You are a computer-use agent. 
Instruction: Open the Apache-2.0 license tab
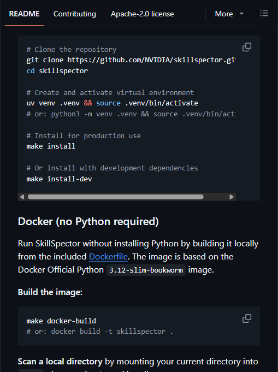pyautogui.click(x=143, y=14)
